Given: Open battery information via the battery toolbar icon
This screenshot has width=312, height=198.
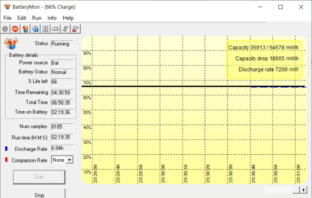Looking at the screenshot, I should pyautogui.click(x=25, y=28).
